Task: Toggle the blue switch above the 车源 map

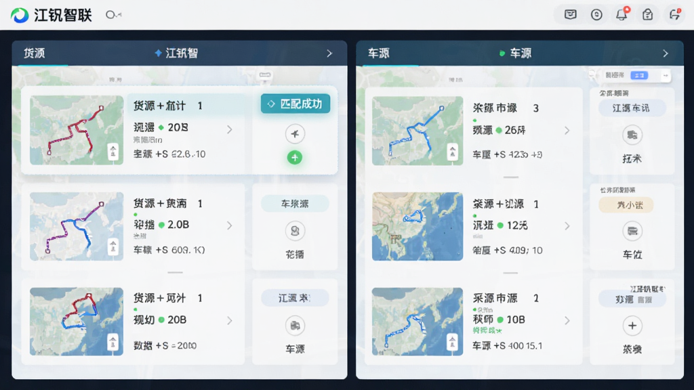Action: 639,76
